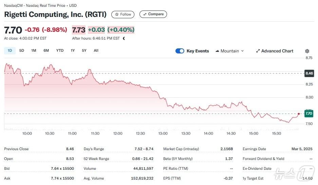Viewport: 318px width, 185px height.
Task: Expand Mountain chart type dropdown
Action: pos(230,51)
